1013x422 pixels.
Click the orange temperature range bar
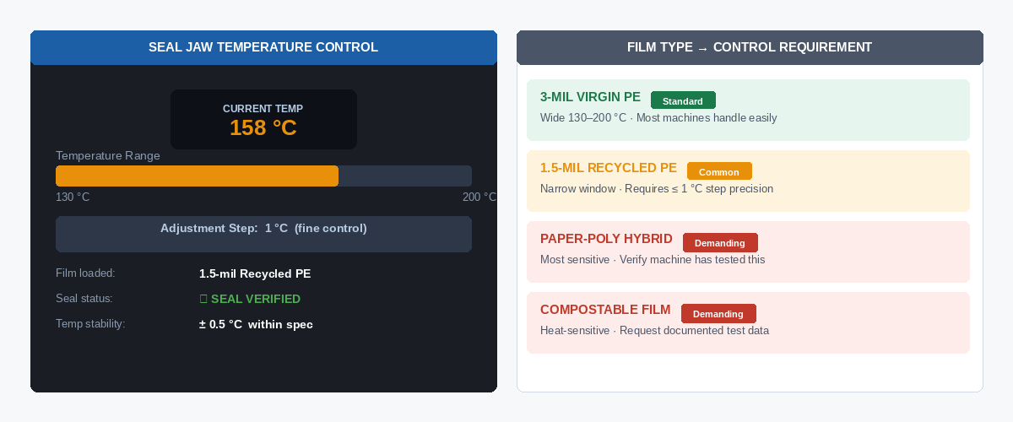(197, 176)
